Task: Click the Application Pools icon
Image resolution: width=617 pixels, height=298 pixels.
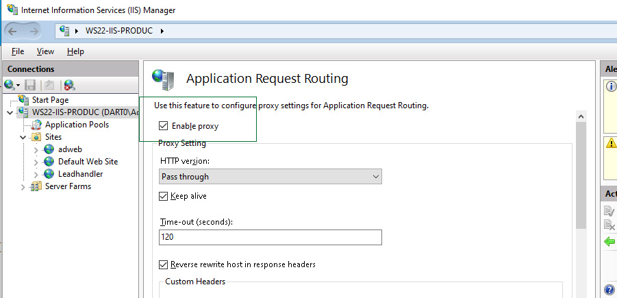Action: [x=36, y=125]
